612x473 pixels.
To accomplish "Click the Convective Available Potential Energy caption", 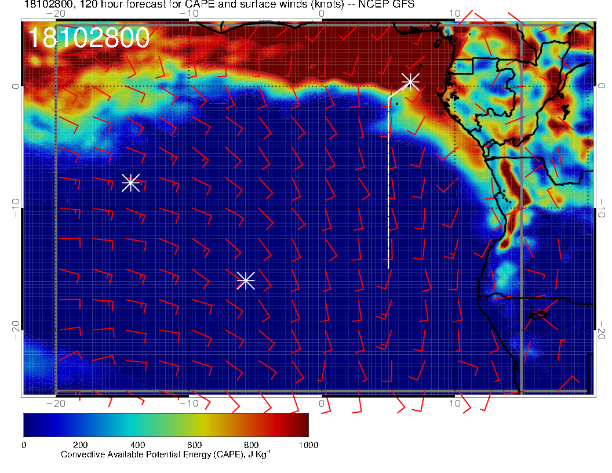I will 166,454.
